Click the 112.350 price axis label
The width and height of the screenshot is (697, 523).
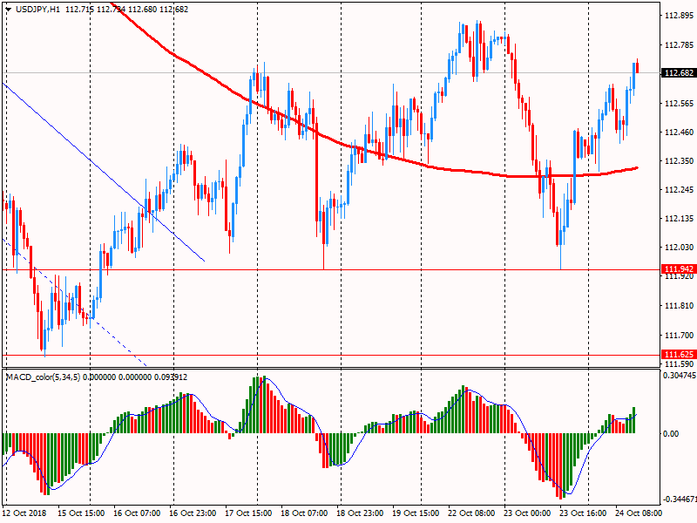click(678, 161)
